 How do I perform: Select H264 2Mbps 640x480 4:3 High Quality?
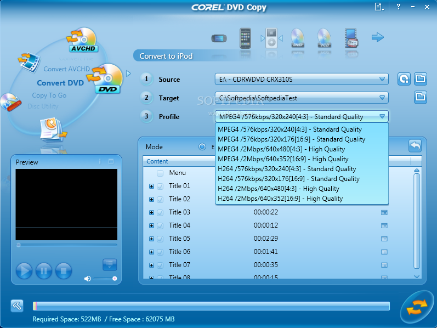click(302, 189)
